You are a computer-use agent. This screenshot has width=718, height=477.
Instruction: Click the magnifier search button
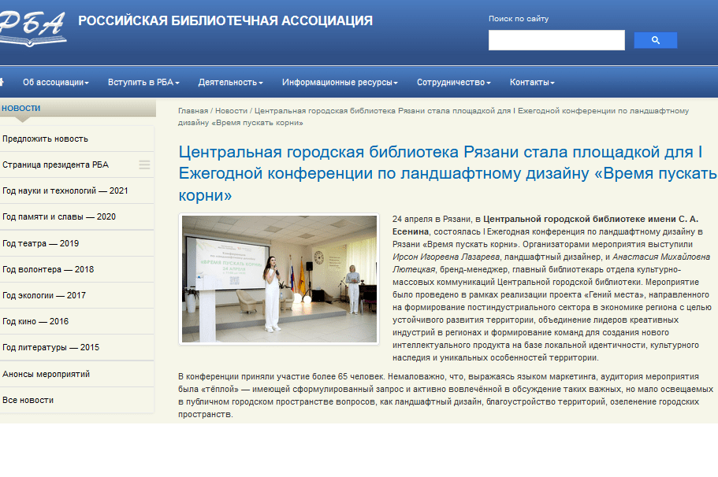pos(655,40)
